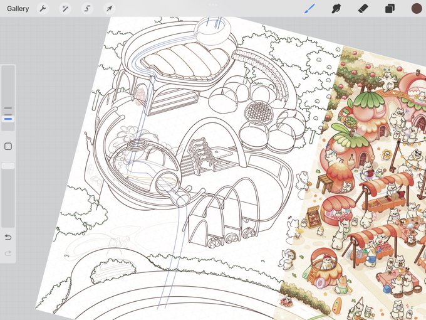The image size is (426, 320).
Task: Adjust the brush opacity slider
Action: tap(8, 195)
